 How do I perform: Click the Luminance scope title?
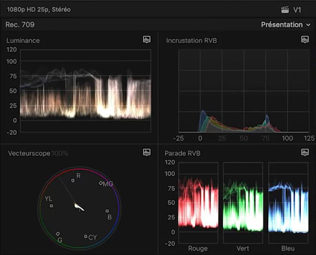coord(23,41)
